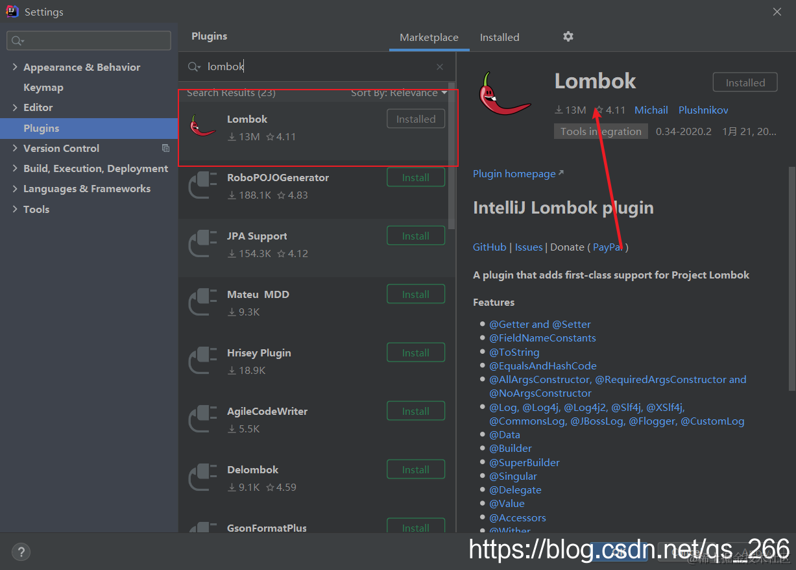Click the JPA Support plug icon
Viewport: 796px width, 570px height.
click(202, 243)
